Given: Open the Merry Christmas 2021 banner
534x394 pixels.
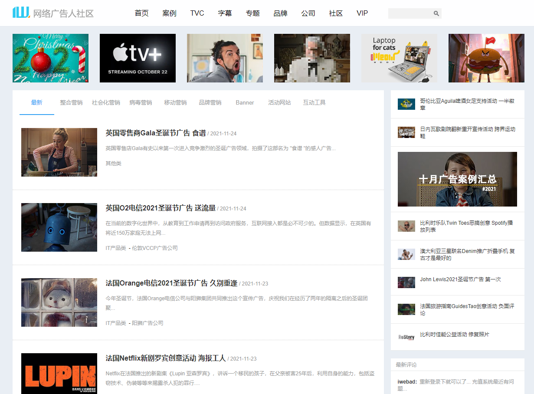Looking at the screenshot, I should point(50,58).
